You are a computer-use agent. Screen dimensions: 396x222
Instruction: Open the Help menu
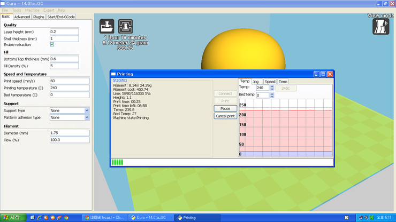pyautogui.click(x=62, y=10)
